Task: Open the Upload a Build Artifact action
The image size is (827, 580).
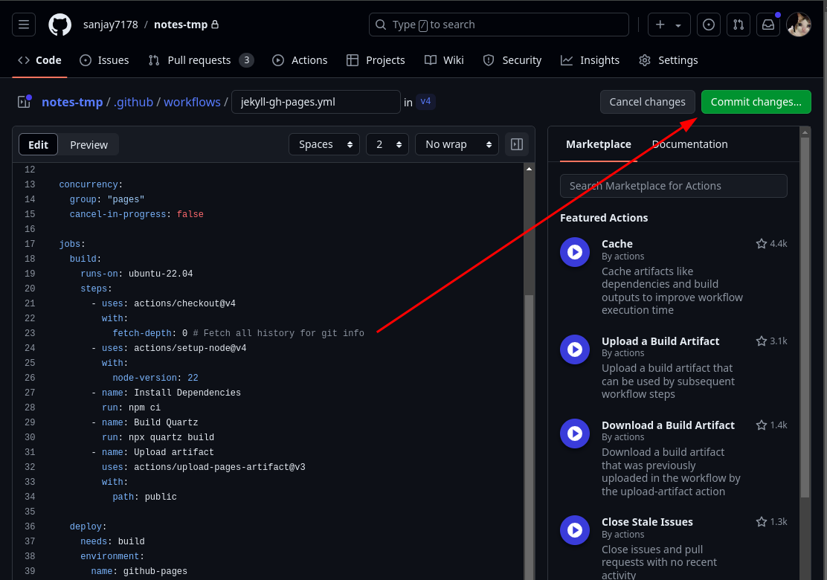Action: pos(660,341)
